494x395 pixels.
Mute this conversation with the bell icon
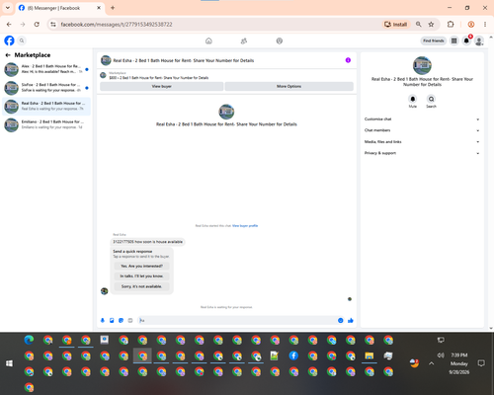click(x=413, y=99)
